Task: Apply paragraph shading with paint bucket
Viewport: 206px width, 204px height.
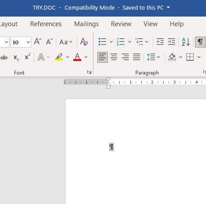Action: pos(172,57)
